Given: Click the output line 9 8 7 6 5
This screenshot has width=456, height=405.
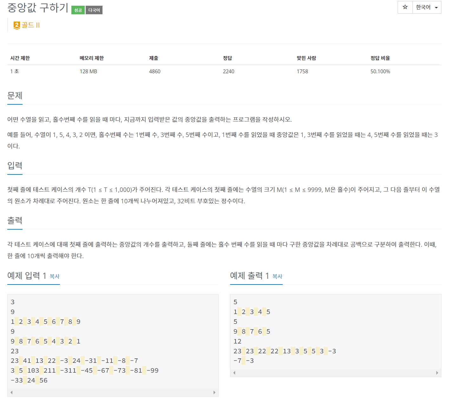Looking at the screenshot, I should click(x=252, y=331).
